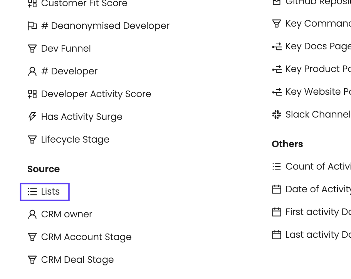Viewport: 351px width, 279px height.
Task: Click funnel icon next to CRM Deal Stage
Action: point(32,260)
